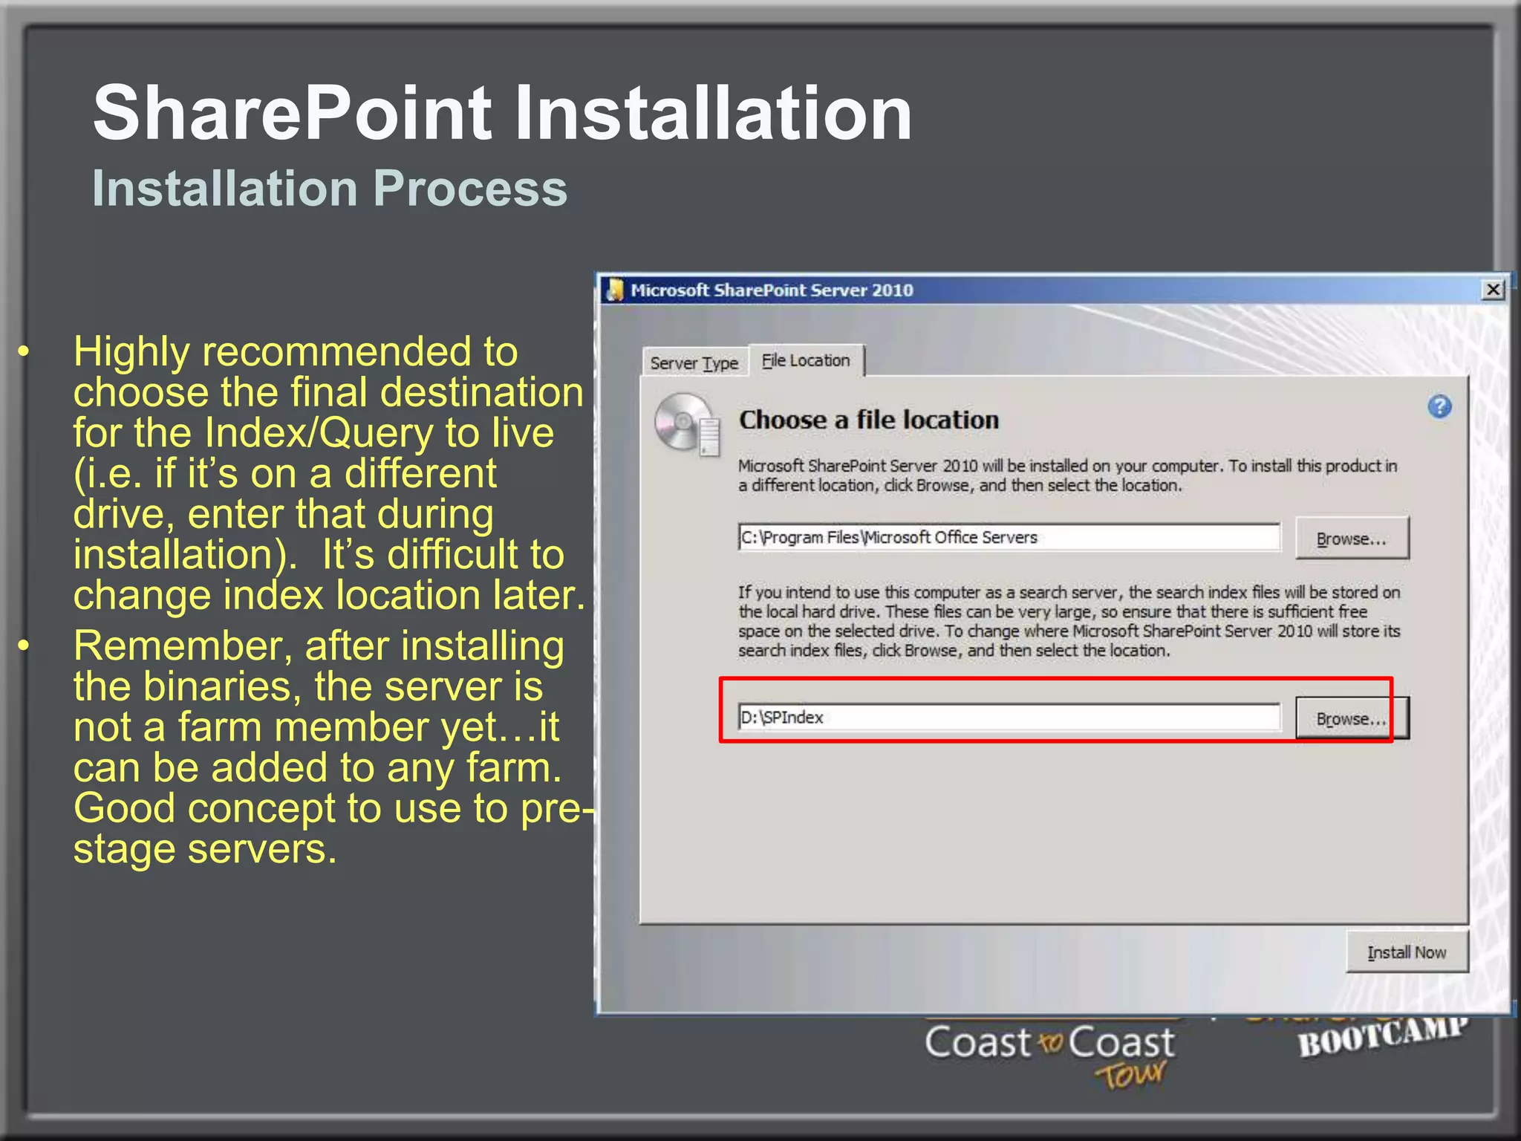Select the File Location tab

[x=806, y=360]
